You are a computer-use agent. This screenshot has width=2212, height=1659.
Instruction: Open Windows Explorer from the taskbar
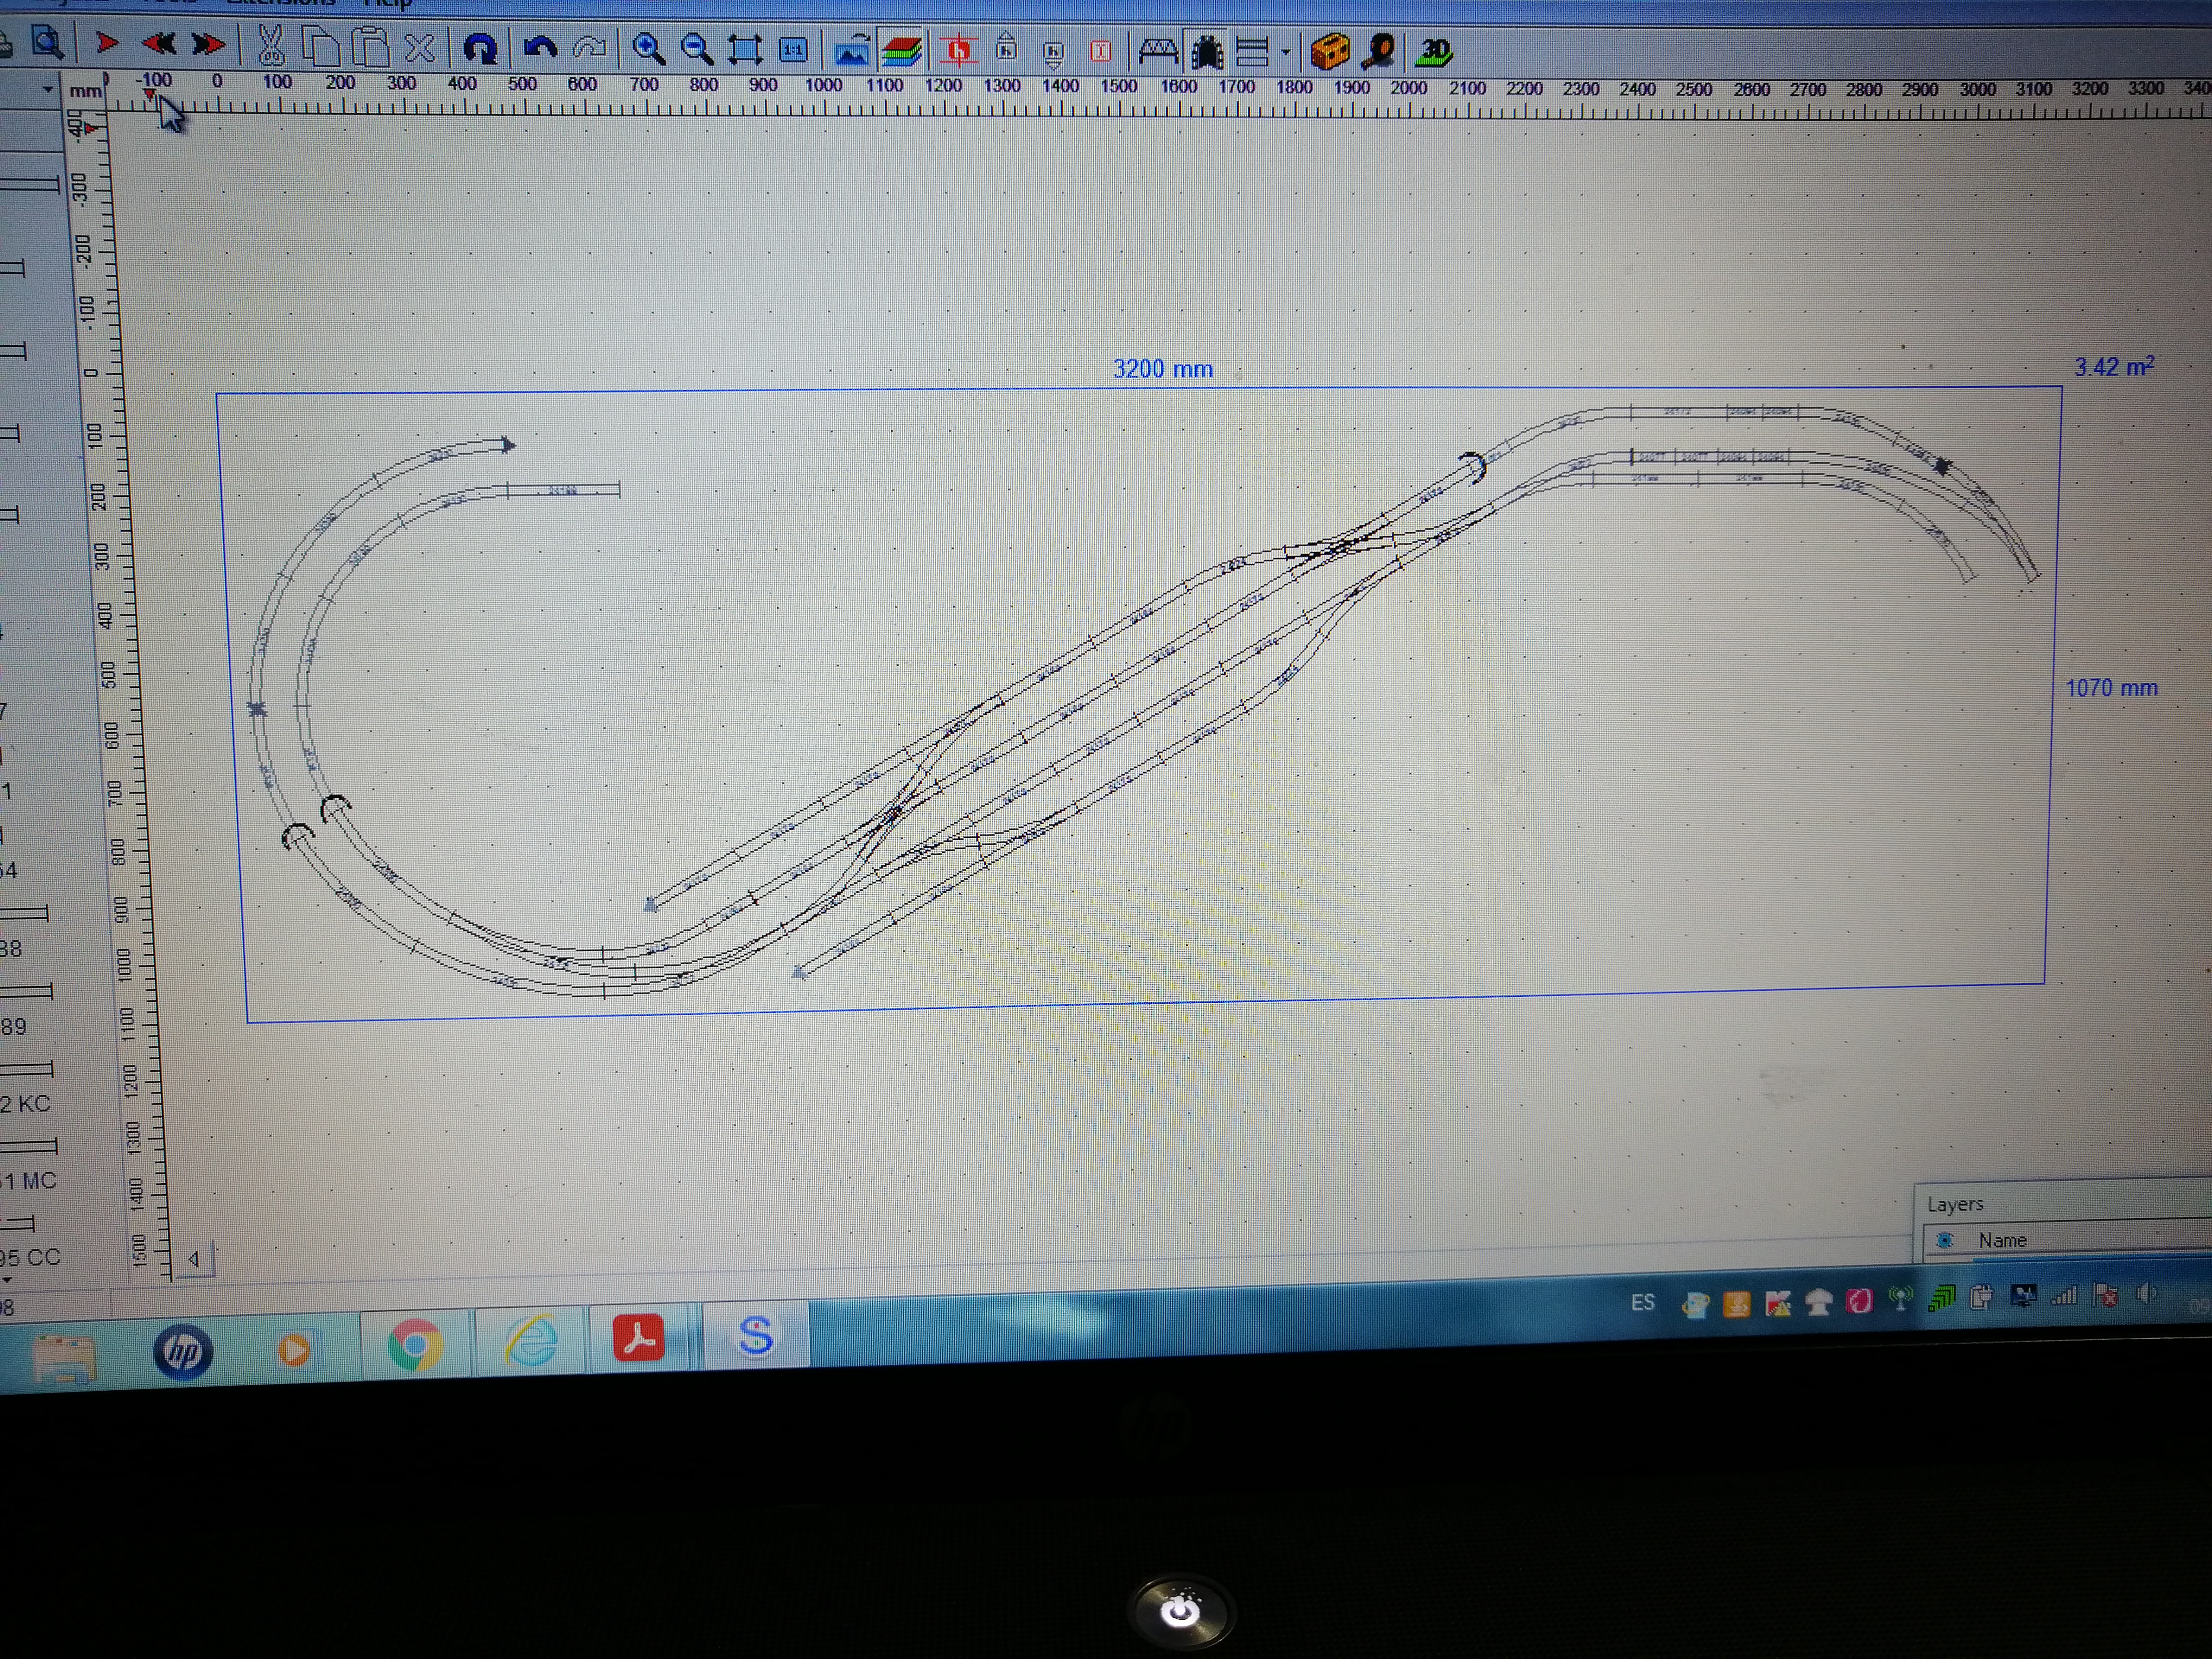click(64, 1357)
